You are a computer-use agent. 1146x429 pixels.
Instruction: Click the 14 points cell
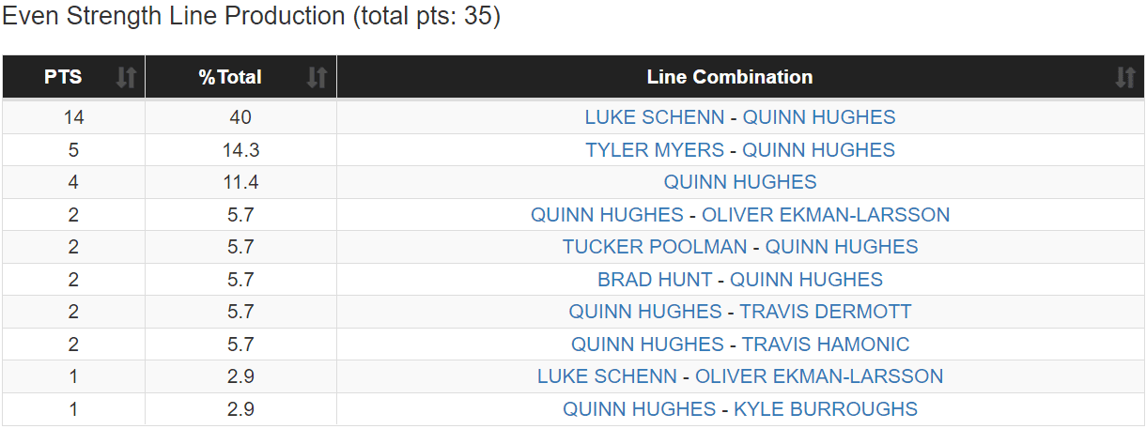[73, 117]
